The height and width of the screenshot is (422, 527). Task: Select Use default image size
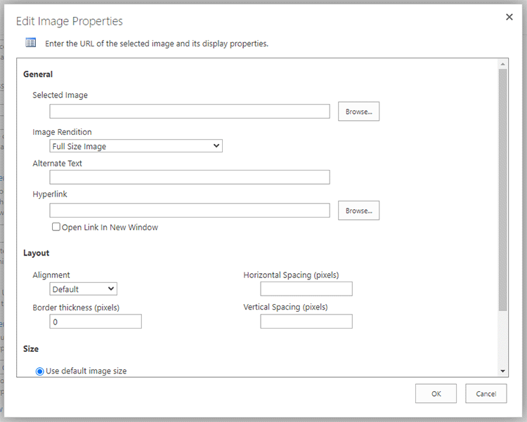coord(39,371)
